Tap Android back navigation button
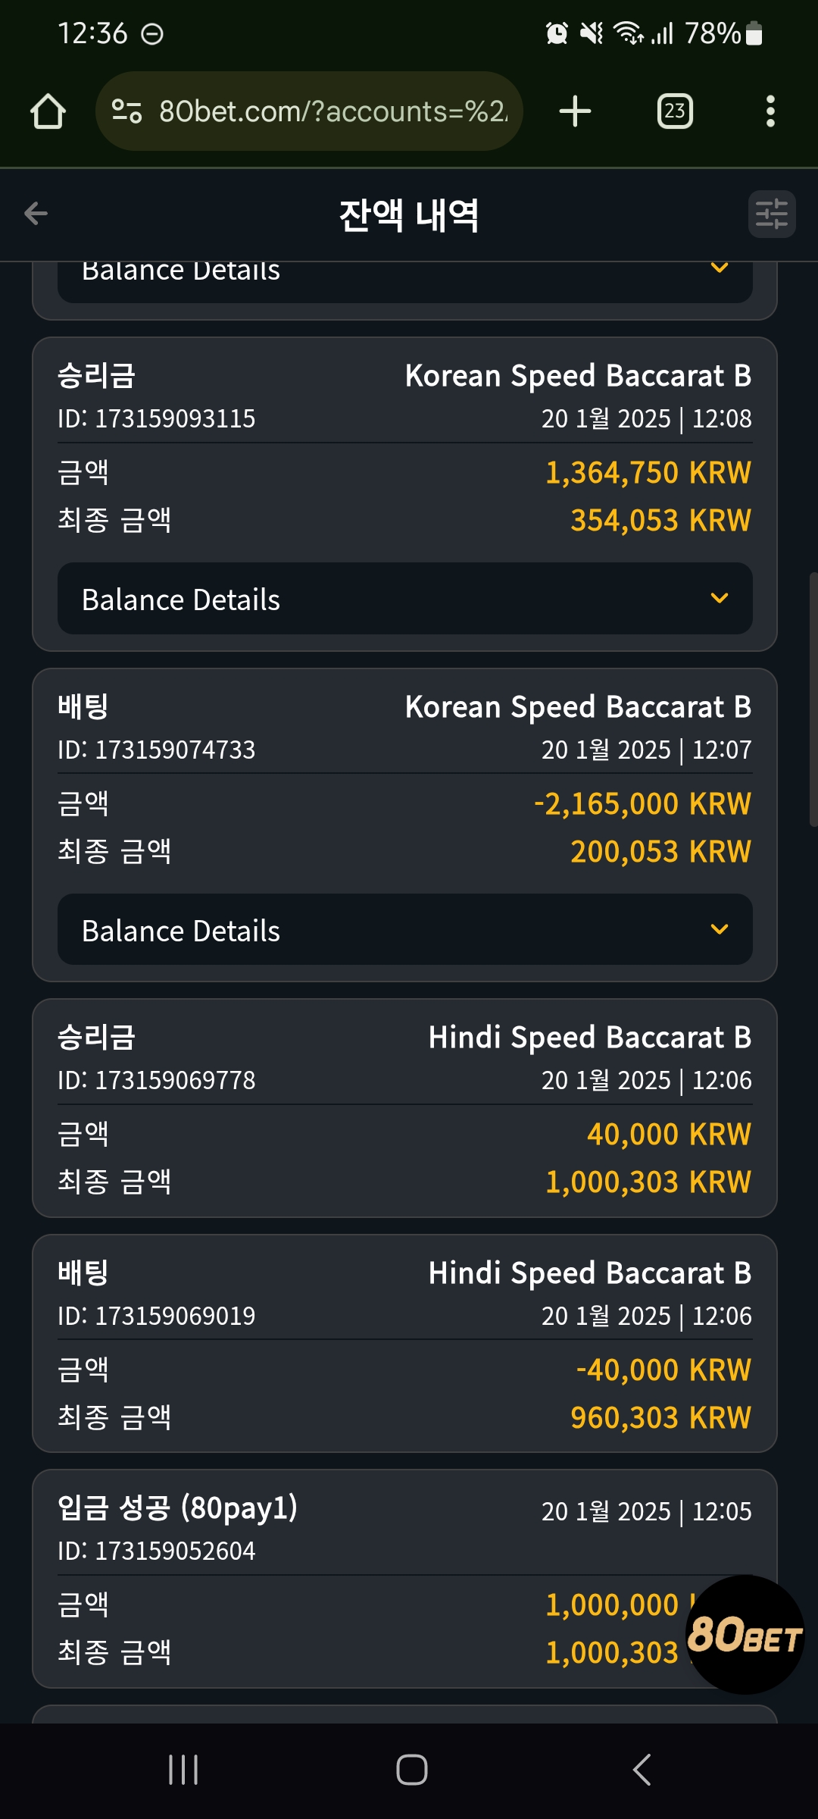 click(x=642, y=1770)
